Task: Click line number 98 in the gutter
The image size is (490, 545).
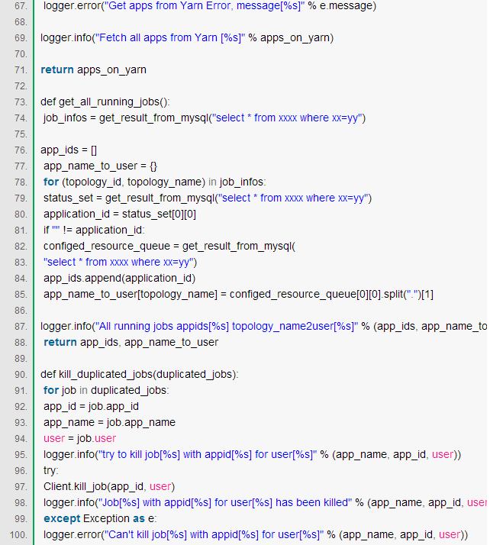Action: (21, 503)
